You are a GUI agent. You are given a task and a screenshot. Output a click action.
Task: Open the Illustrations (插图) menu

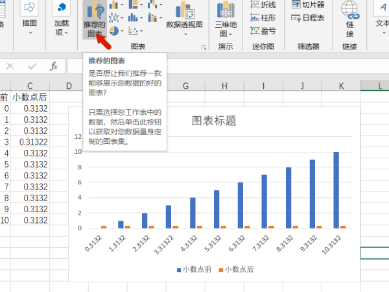coord(30,19)
